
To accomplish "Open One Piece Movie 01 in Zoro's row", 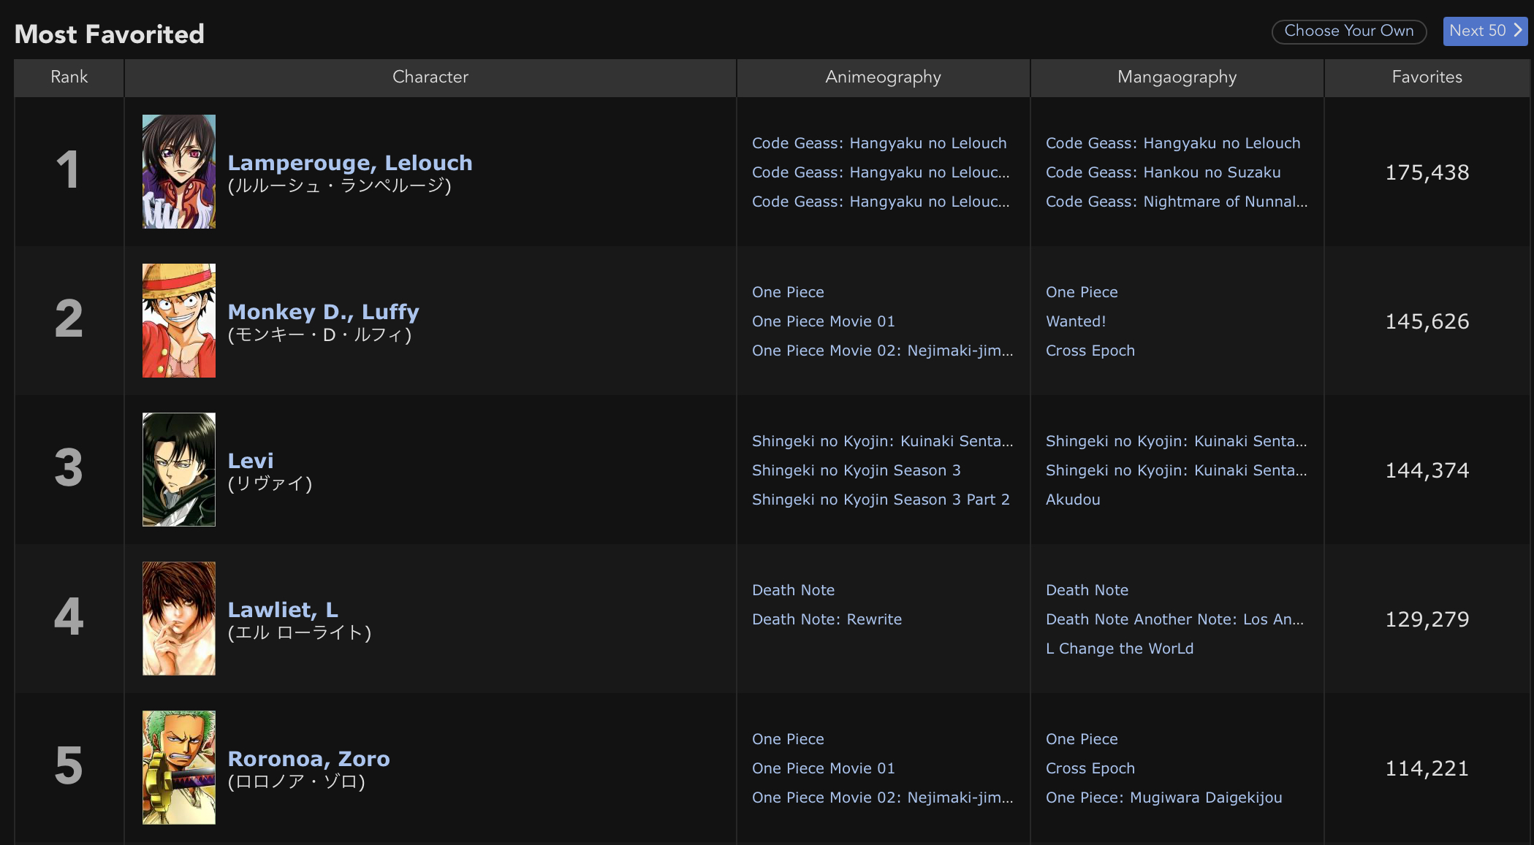I will click(x=824, y=768).
